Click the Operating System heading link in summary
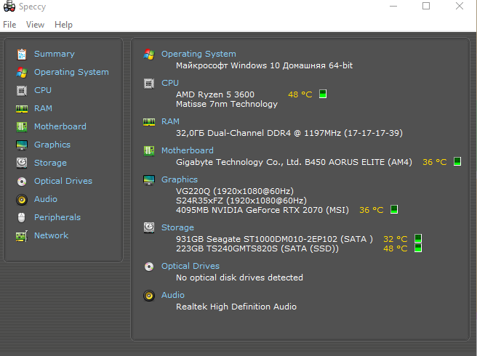This screenshot has height=356, width=477. 199,54
